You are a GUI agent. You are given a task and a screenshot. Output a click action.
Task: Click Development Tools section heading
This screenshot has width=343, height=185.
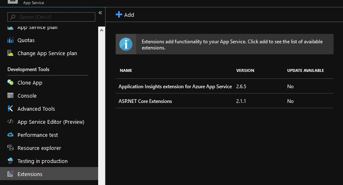(x=29, y=69)
